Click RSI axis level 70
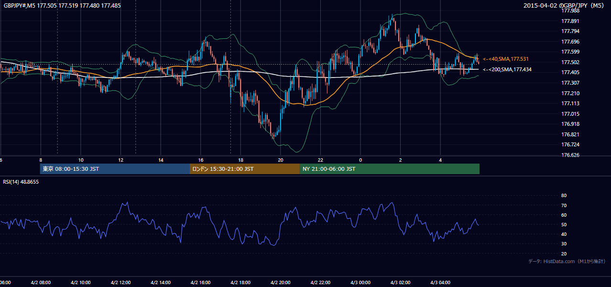 564,205
